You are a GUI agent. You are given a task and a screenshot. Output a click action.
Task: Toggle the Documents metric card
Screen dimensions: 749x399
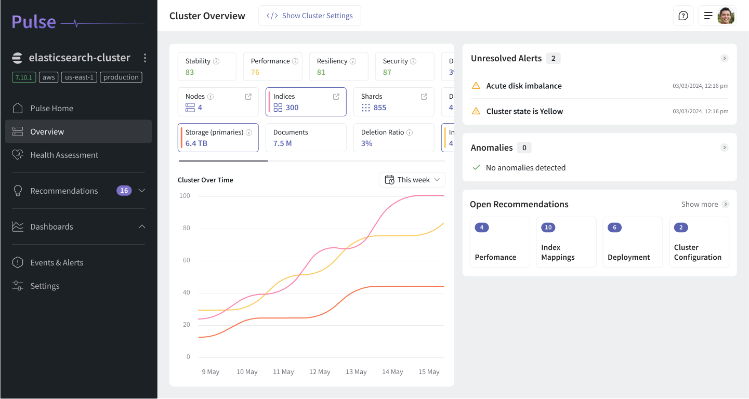306,138
